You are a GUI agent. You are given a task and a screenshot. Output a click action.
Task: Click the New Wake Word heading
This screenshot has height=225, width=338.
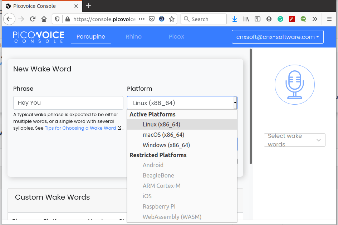pyautogui.click(x=42, y=69)
